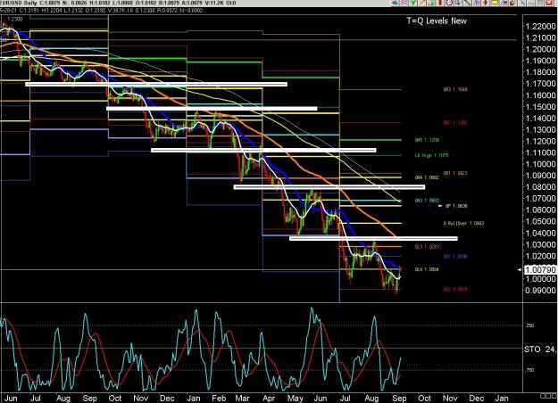Click the yellow rectangle toolbar icon

[495, 3]
